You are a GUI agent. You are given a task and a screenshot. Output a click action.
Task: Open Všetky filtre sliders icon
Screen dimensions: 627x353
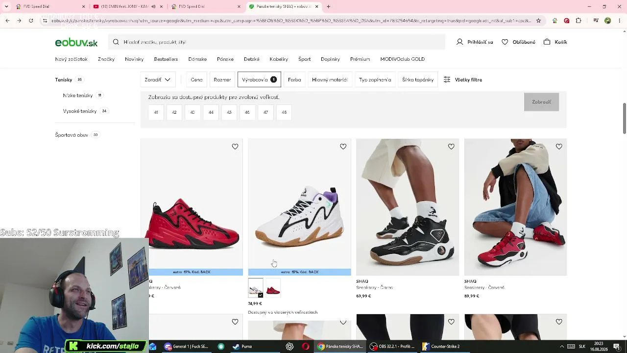pyautogui.click(x=447, y=79)
